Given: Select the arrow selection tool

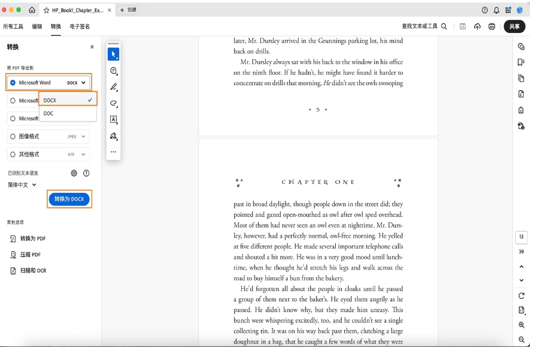Looking at the screenshot, I should tap(113, 54).
